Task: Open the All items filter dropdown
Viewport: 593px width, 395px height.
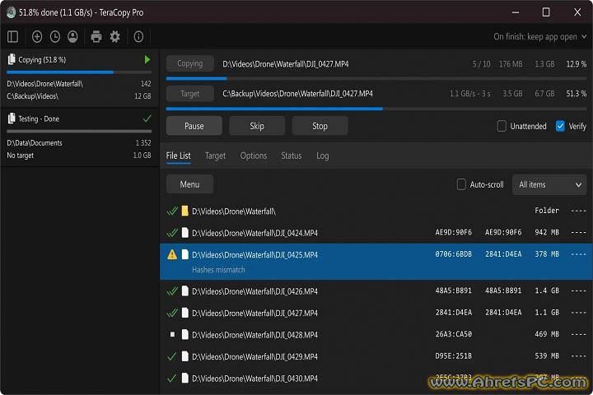Action: tap(549, 185)
